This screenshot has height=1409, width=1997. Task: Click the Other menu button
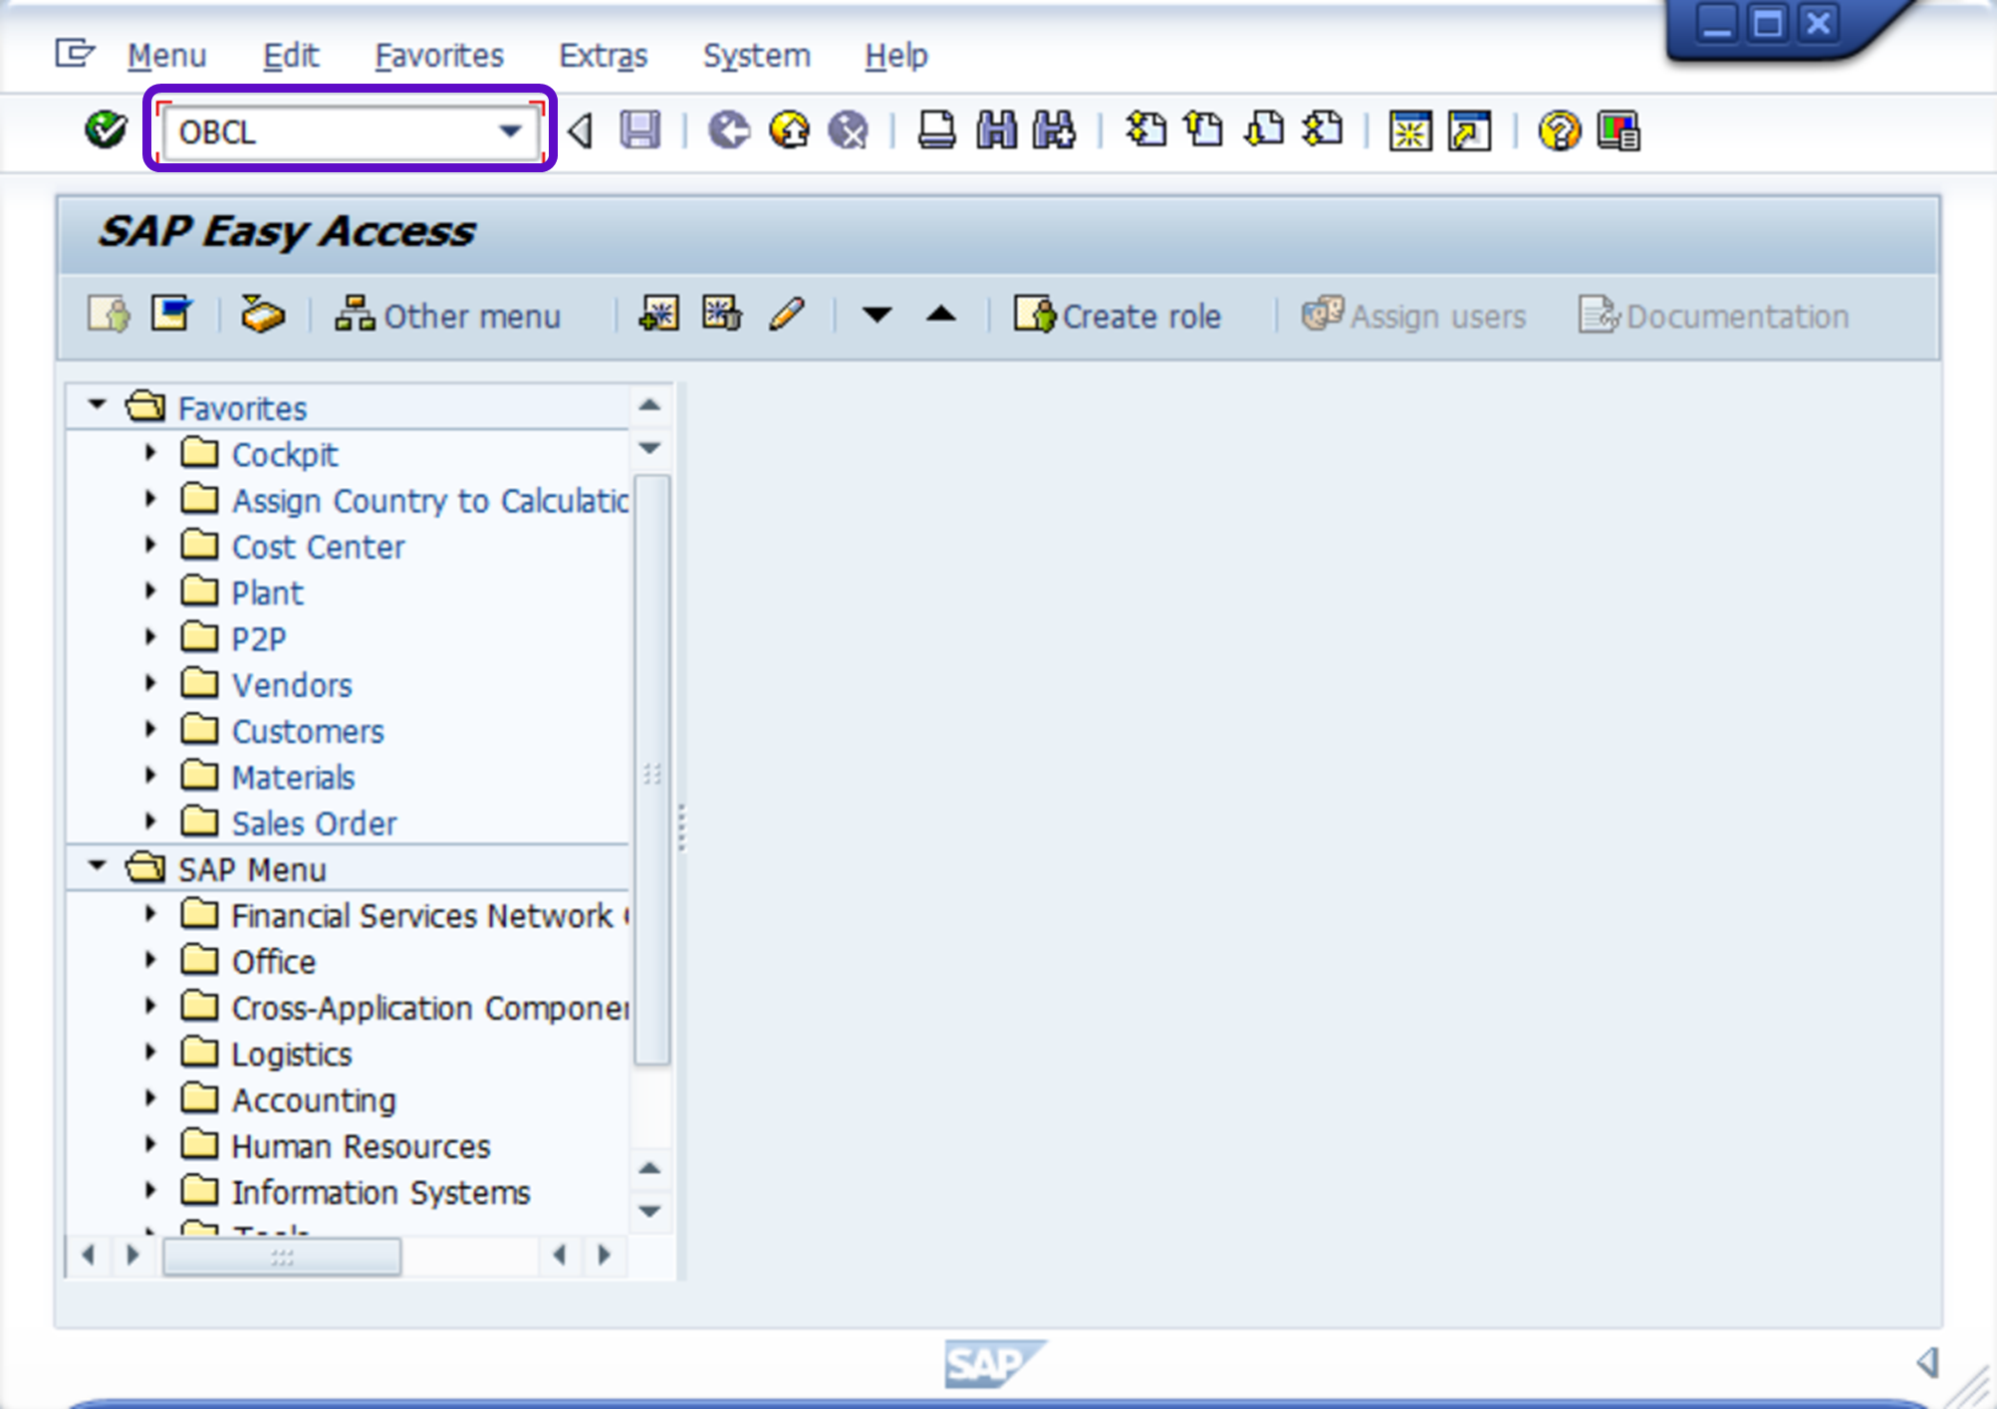[448, 316]
